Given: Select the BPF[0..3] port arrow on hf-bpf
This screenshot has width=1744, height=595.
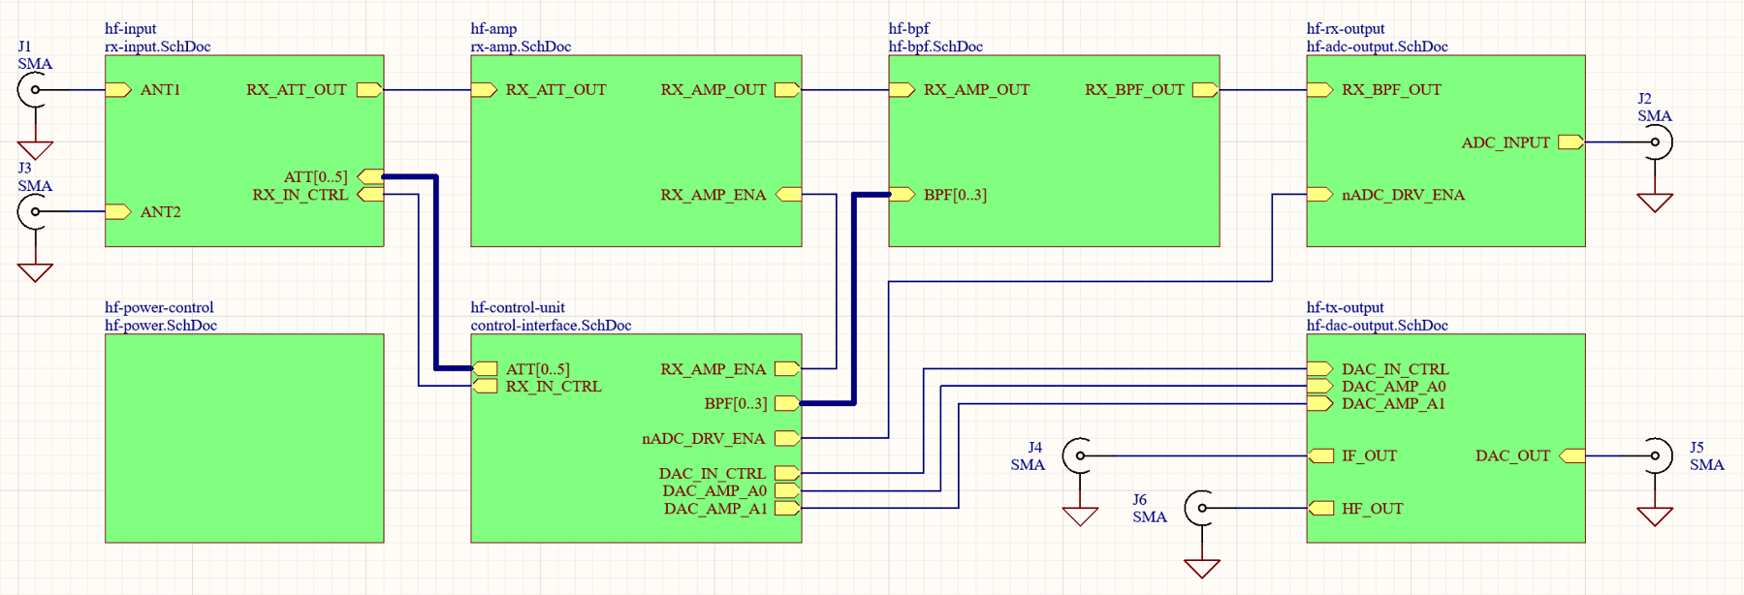Looking at the screenshot, I should [902, 195].
